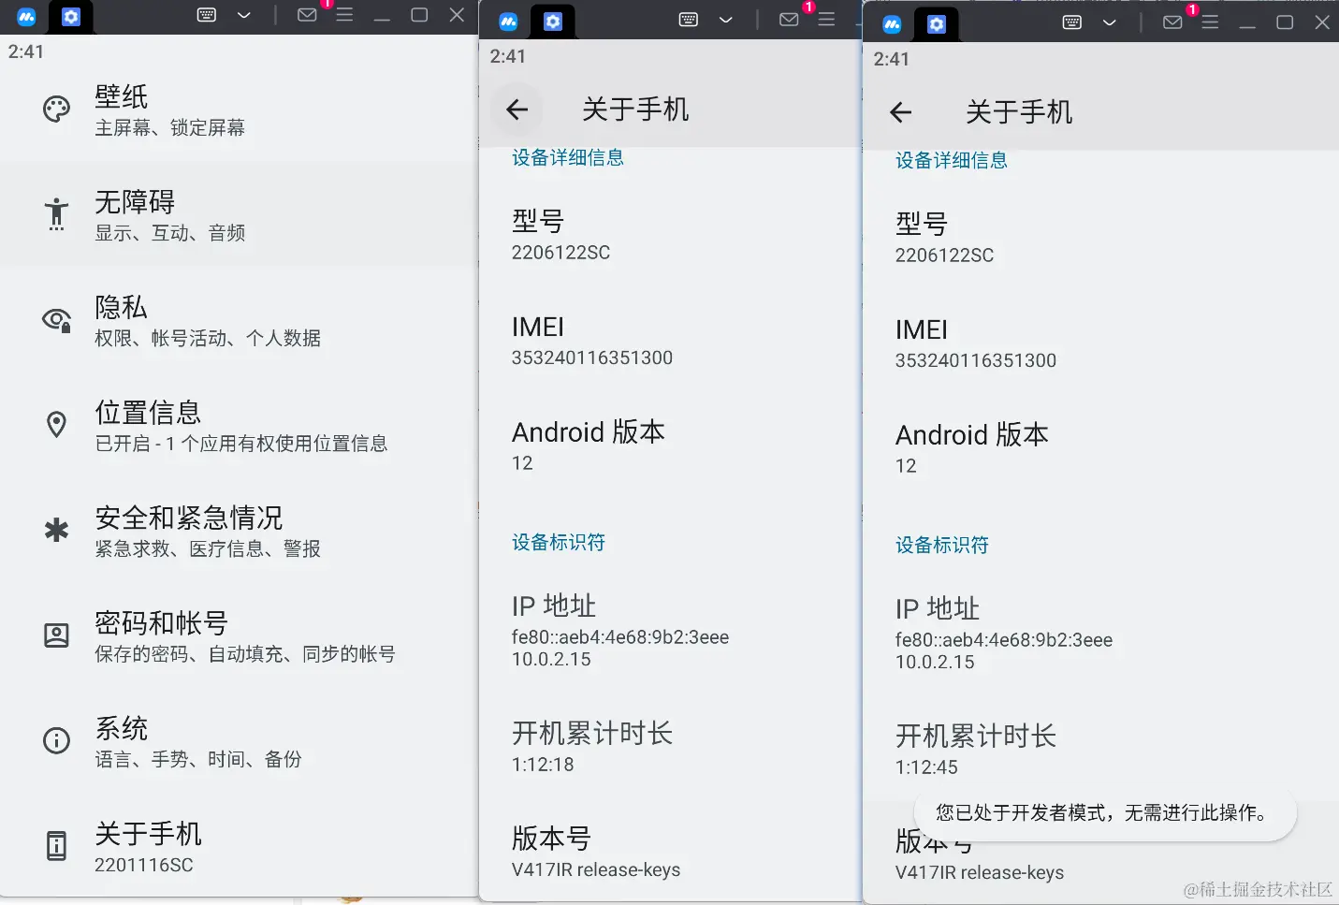Image resolution: width=1339 pixels, height=905 pixels.
Task: Tap 型号 2206122SC in right window
Action: pyautogui.click(x=1100, y=238)
